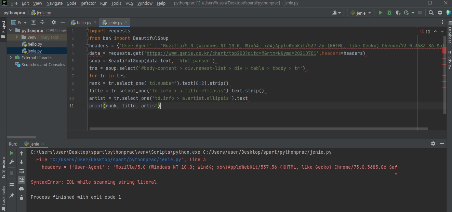
Task: Open the user account dropdown
Action: coord(337,13)
